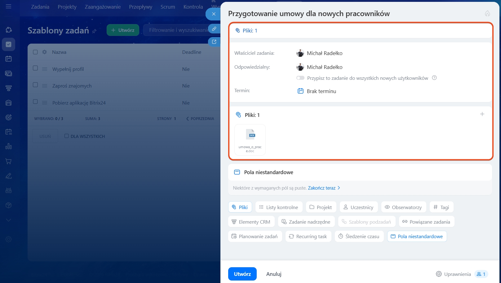Open the Zadania menu tab
Viewport: 501px width, 283px height.
(x=40, y=7)
